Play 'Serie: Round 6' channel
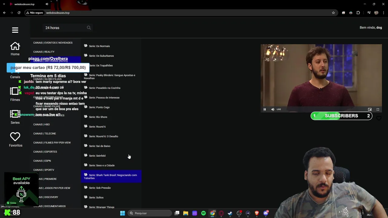 click(111, 127)
